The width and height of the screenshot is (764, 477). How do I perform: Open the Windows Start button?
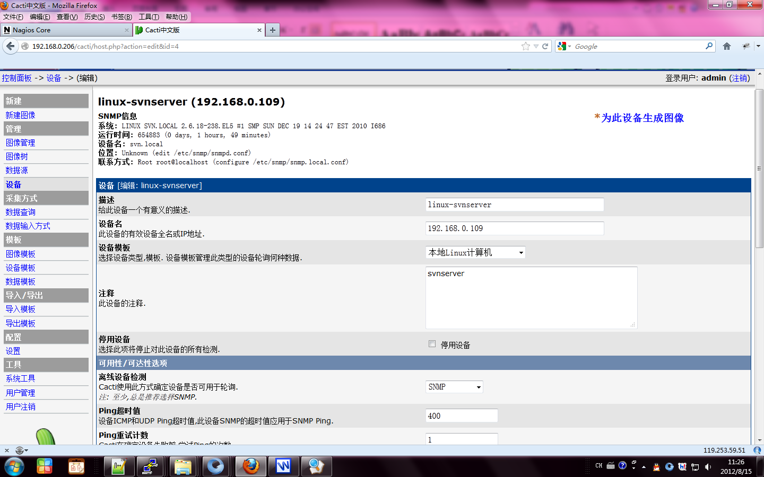pos(14,466)
